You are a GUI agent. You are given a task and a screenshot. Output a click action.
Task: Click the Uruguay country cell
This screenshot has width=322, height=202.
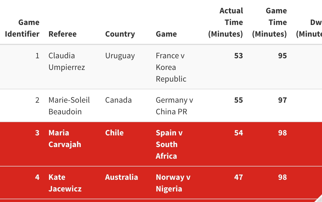tap(120, 56)
